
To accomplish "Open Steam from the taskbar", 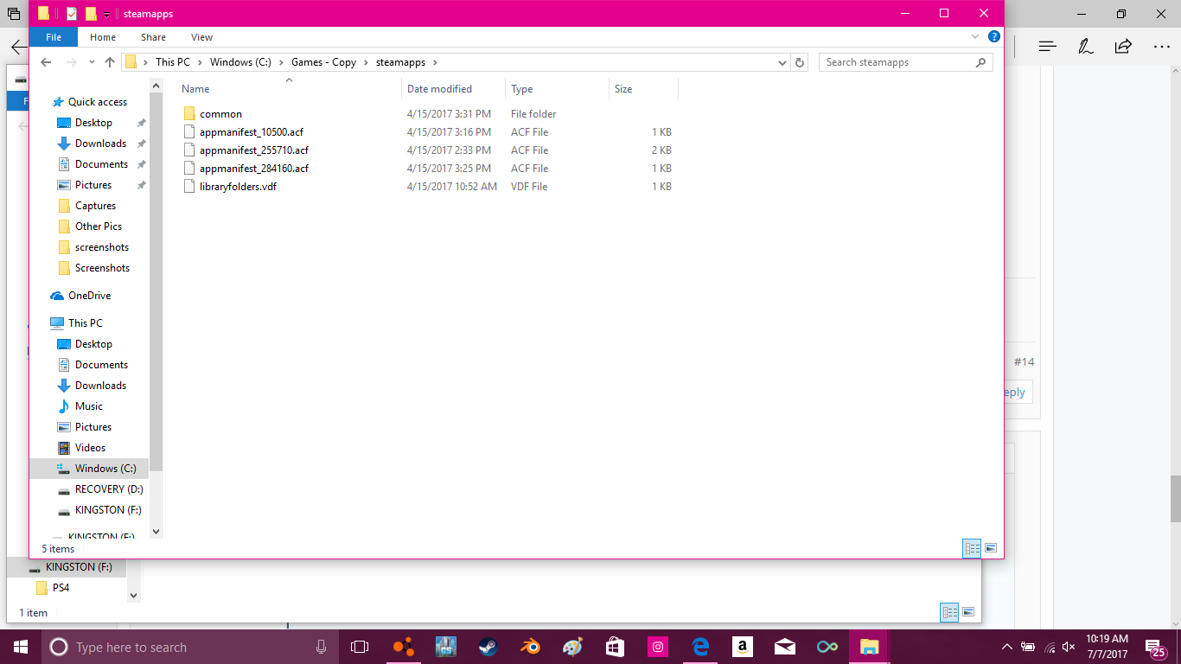I will 488,647.
